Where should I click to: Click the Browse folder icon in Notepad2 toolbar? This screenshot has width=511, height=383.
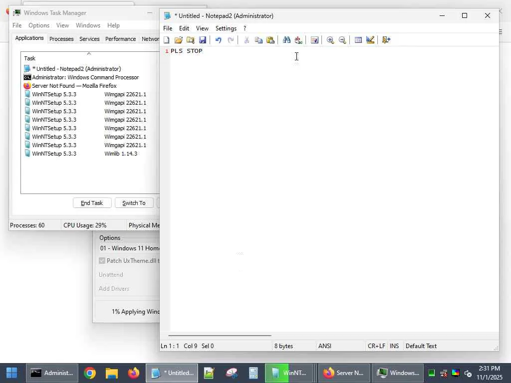(x=190, y=40)
